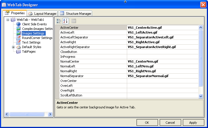Click the ComplexImages Settings picture icon

19,29
